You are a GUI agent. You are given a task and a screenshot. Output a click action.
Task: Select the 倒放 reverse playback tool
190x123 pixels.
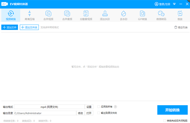180,15
